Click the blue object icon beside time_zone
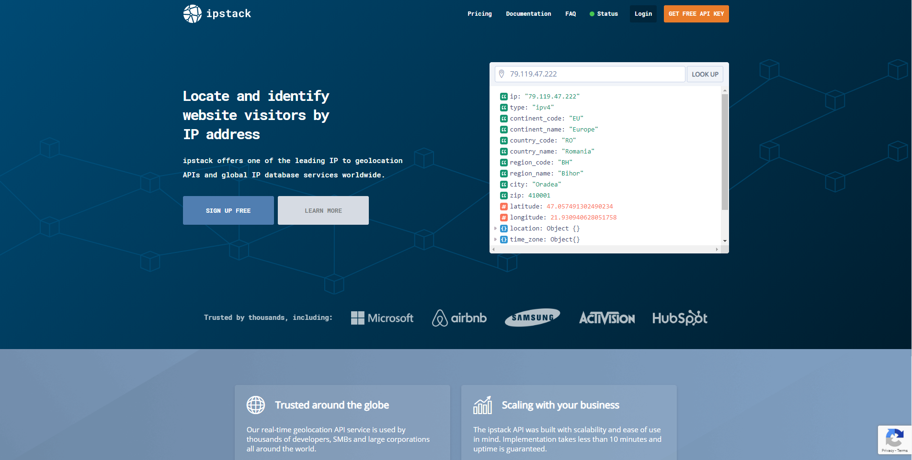 (x=503, y=239)
